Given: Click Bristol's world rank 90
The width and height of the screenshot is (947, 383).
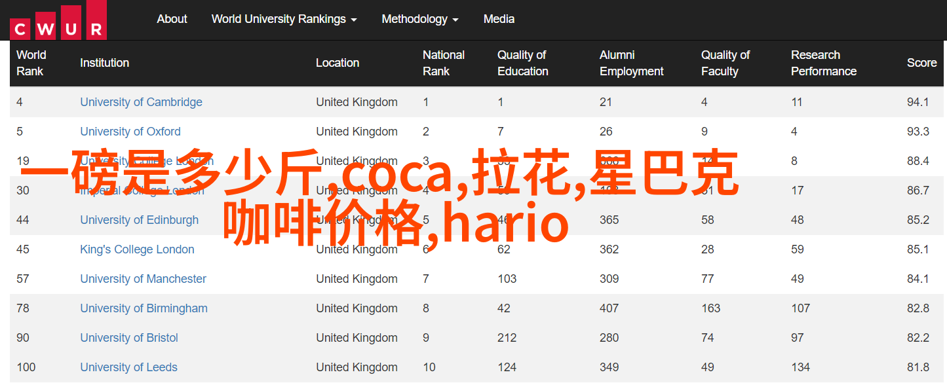Looking at the screenshot, I should pyautogui.click(x=23, y=338).
